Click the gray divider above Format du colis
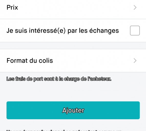 point(73,46)
